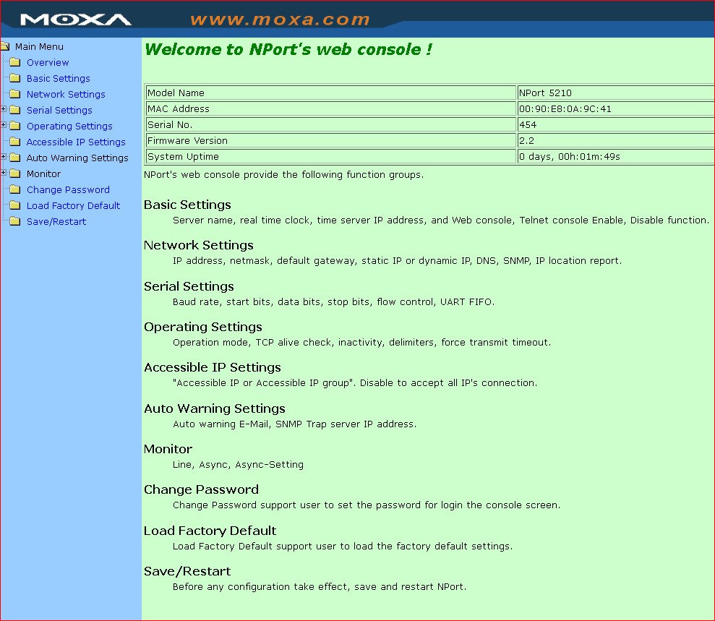Click the MAC Address label cell
Screen dimensions: 715x621
coord(330,109)
